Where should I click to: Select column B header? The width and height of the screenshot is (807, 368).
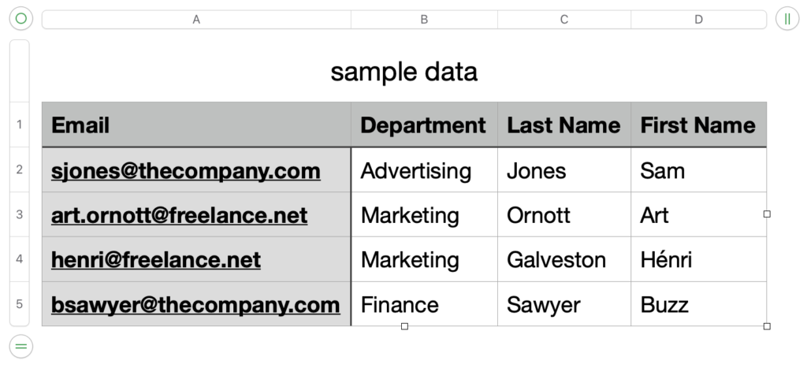pos(424,20)
